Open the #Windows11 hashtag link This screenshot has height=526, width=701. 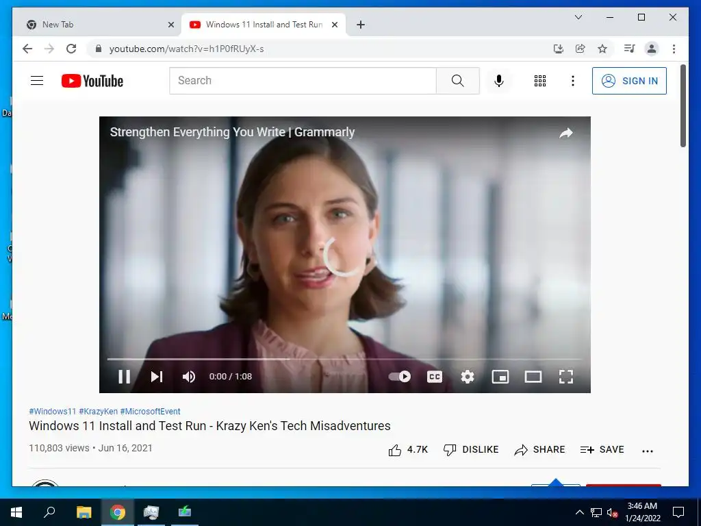click(x=52, y=412)
